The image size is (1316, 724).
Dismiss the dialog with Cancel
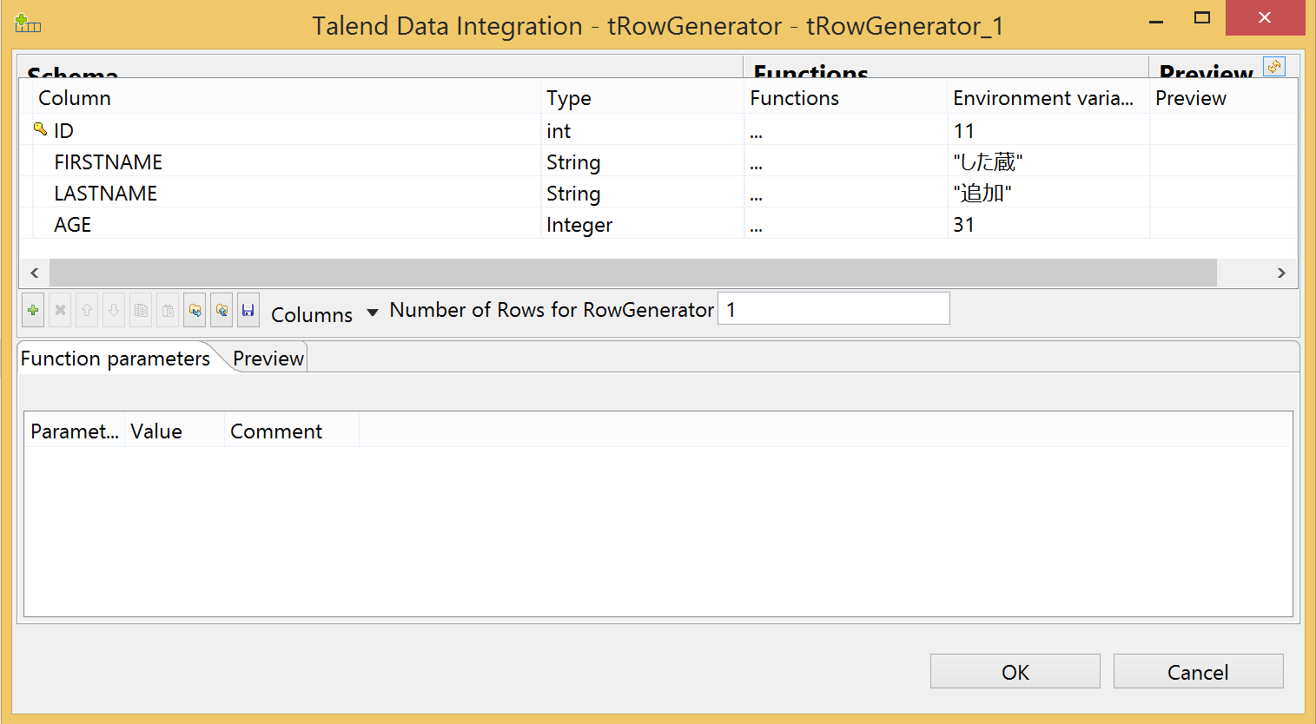click(1198, 671)
